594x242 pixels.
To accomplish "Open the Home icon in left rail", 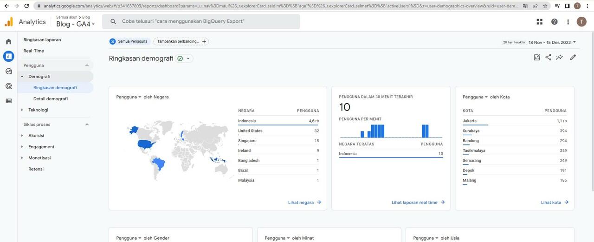I will pos(8,41).
